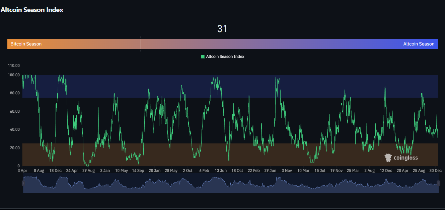
Task: Click the 100.00 y-axis label
Action: tap(14, 75)
